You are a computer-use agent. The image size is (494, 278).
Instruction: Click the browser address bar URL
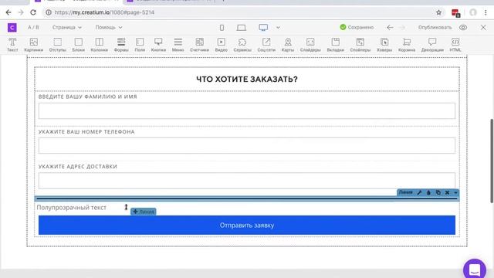point(104,12)
